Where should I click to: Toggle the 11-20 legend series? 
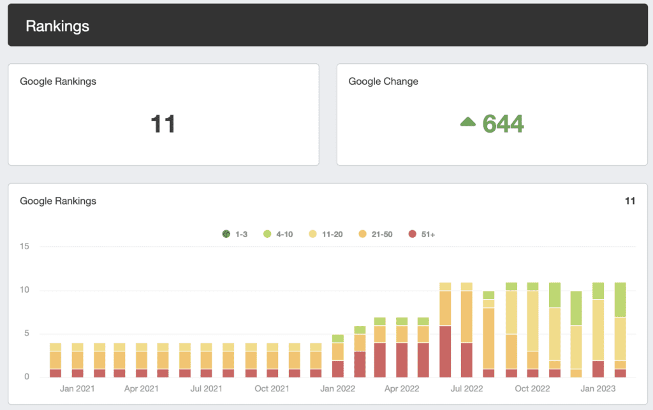tap(326, 235)
